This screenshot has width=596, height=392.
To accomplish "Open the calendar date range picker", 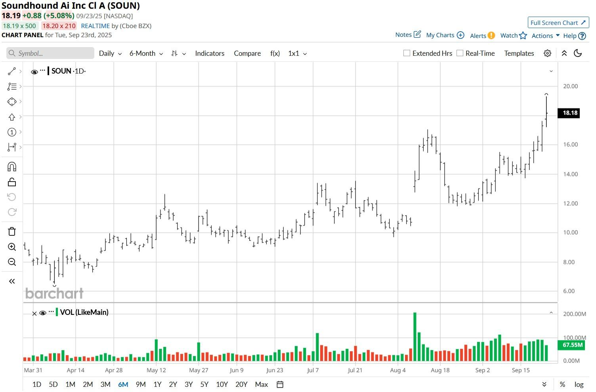I will 280,384.
